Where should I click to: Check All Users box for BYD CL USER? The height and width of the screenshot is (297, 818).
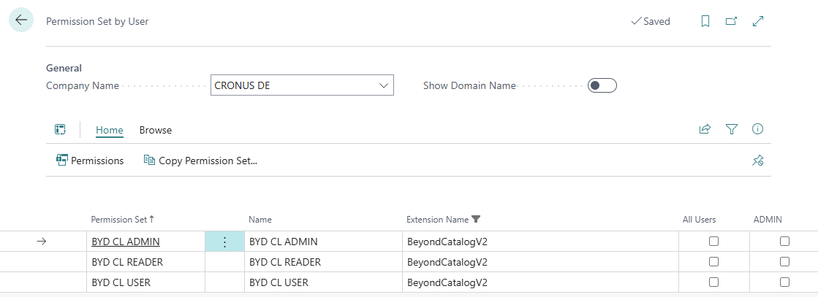coord(713,282)
